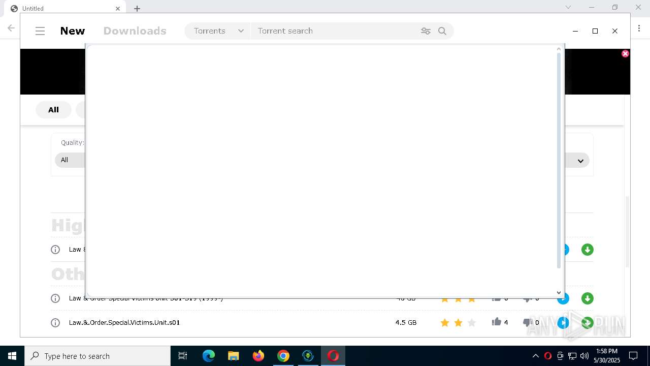650x366 pixels.
Task: Open search filter settings icon
Action: [426, 31]
